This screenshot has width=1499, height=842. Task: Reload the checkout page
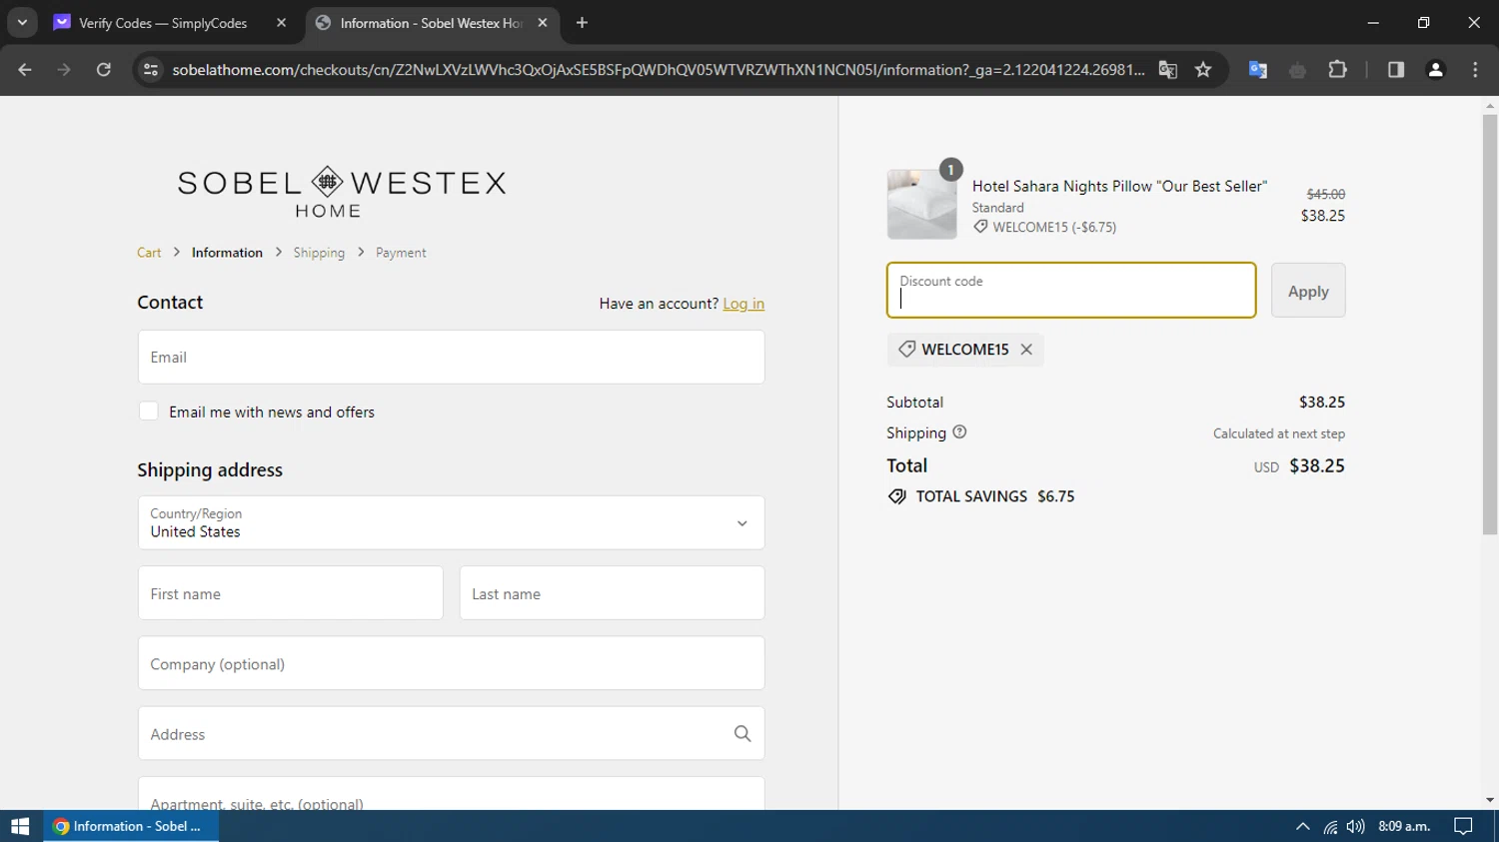(x=104, y=70)
